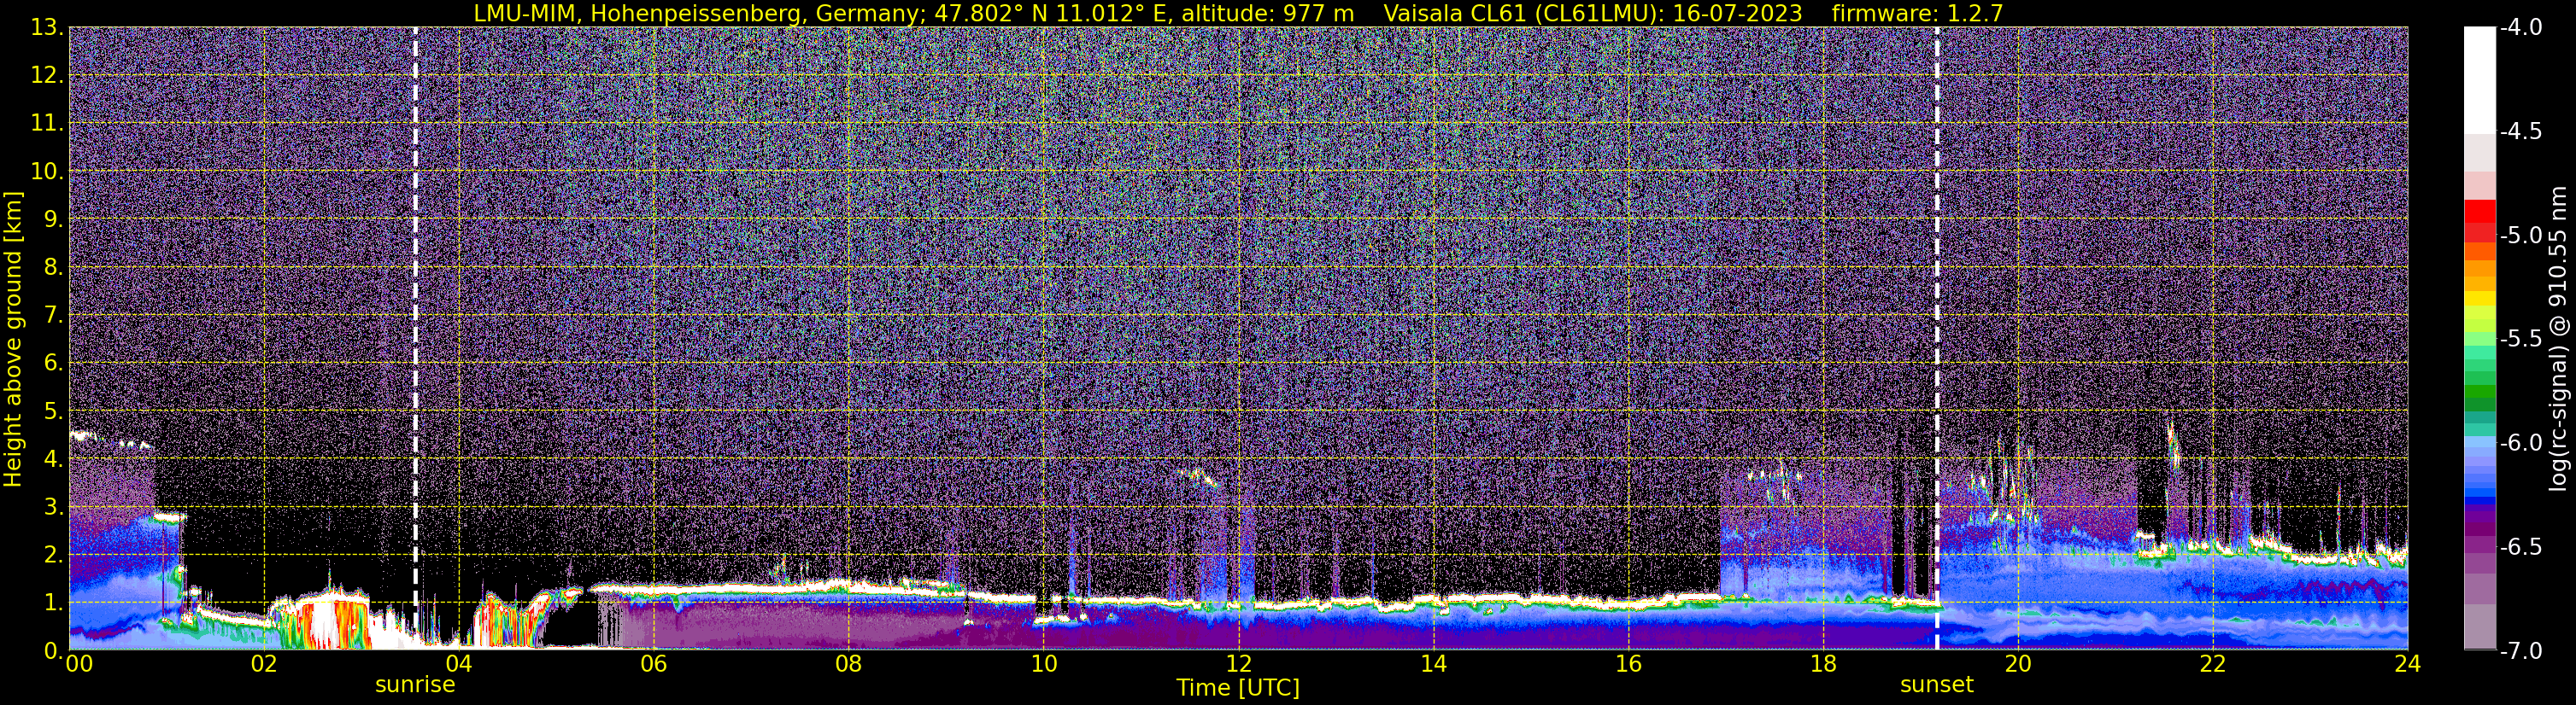Click the "firmware: 1.2.7" text in the title
The width and height of the screenshot is (2576, 705).
(1917, 13)
